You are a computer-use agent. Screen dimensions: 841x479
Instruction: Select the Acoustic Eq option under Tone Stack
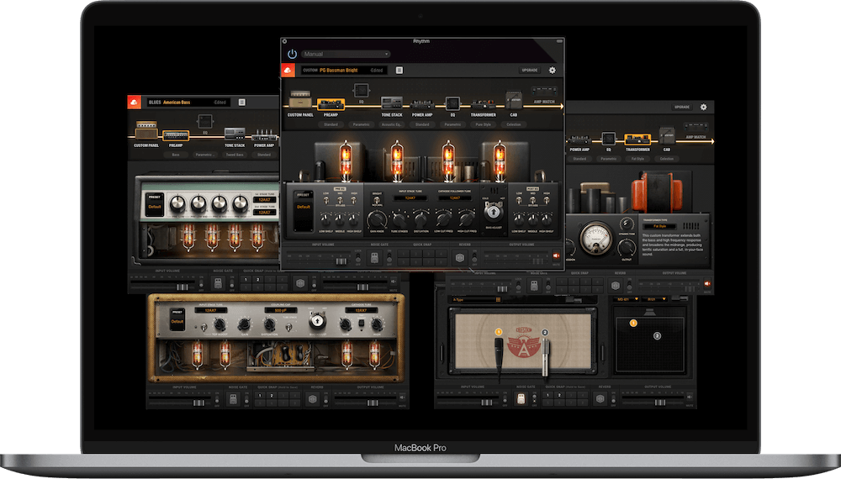click(392, 124)
